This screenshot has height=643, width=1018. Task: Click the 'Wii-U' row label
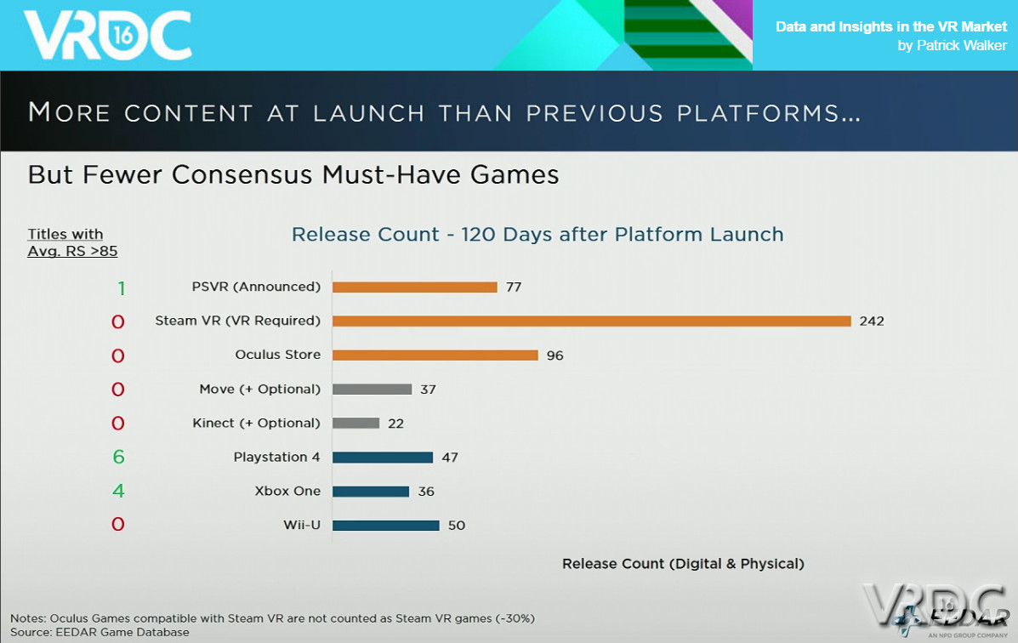tap(302, 524)
